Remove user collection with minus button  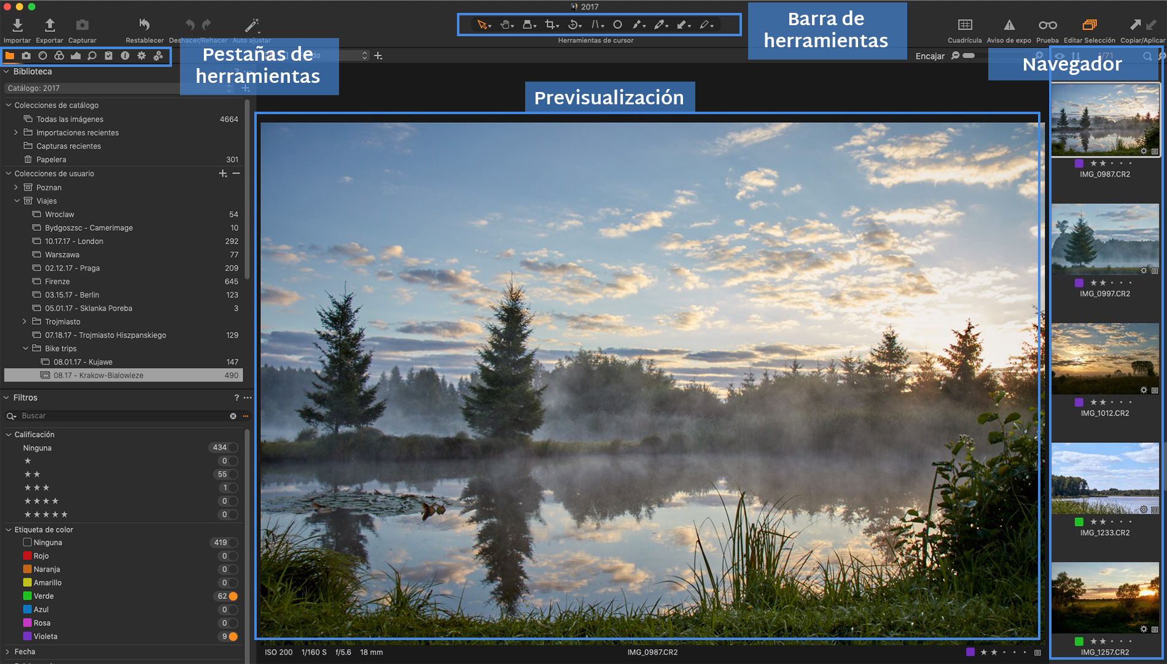click(x=236, y=174)
